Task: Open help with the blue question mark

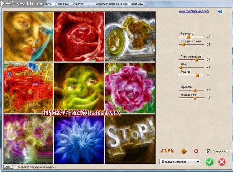Action: coord(220,11)
